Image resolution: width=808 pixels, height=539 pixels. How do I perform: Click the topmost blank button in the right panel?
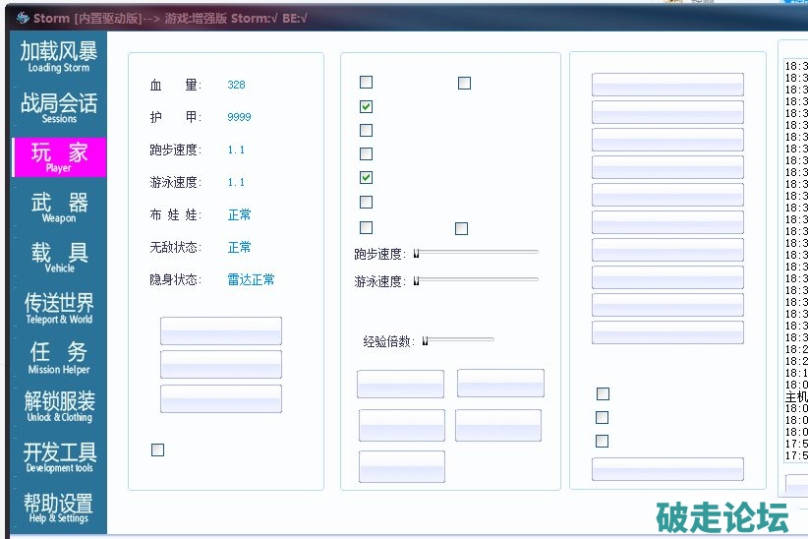click(667, 85)
